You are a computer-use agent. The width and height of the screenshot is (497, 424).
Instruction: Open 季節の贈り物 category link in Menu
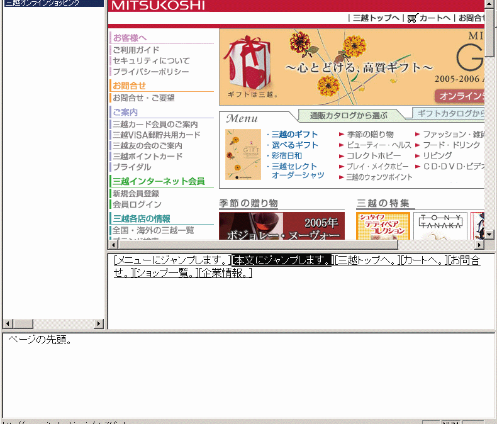point(370,135)
